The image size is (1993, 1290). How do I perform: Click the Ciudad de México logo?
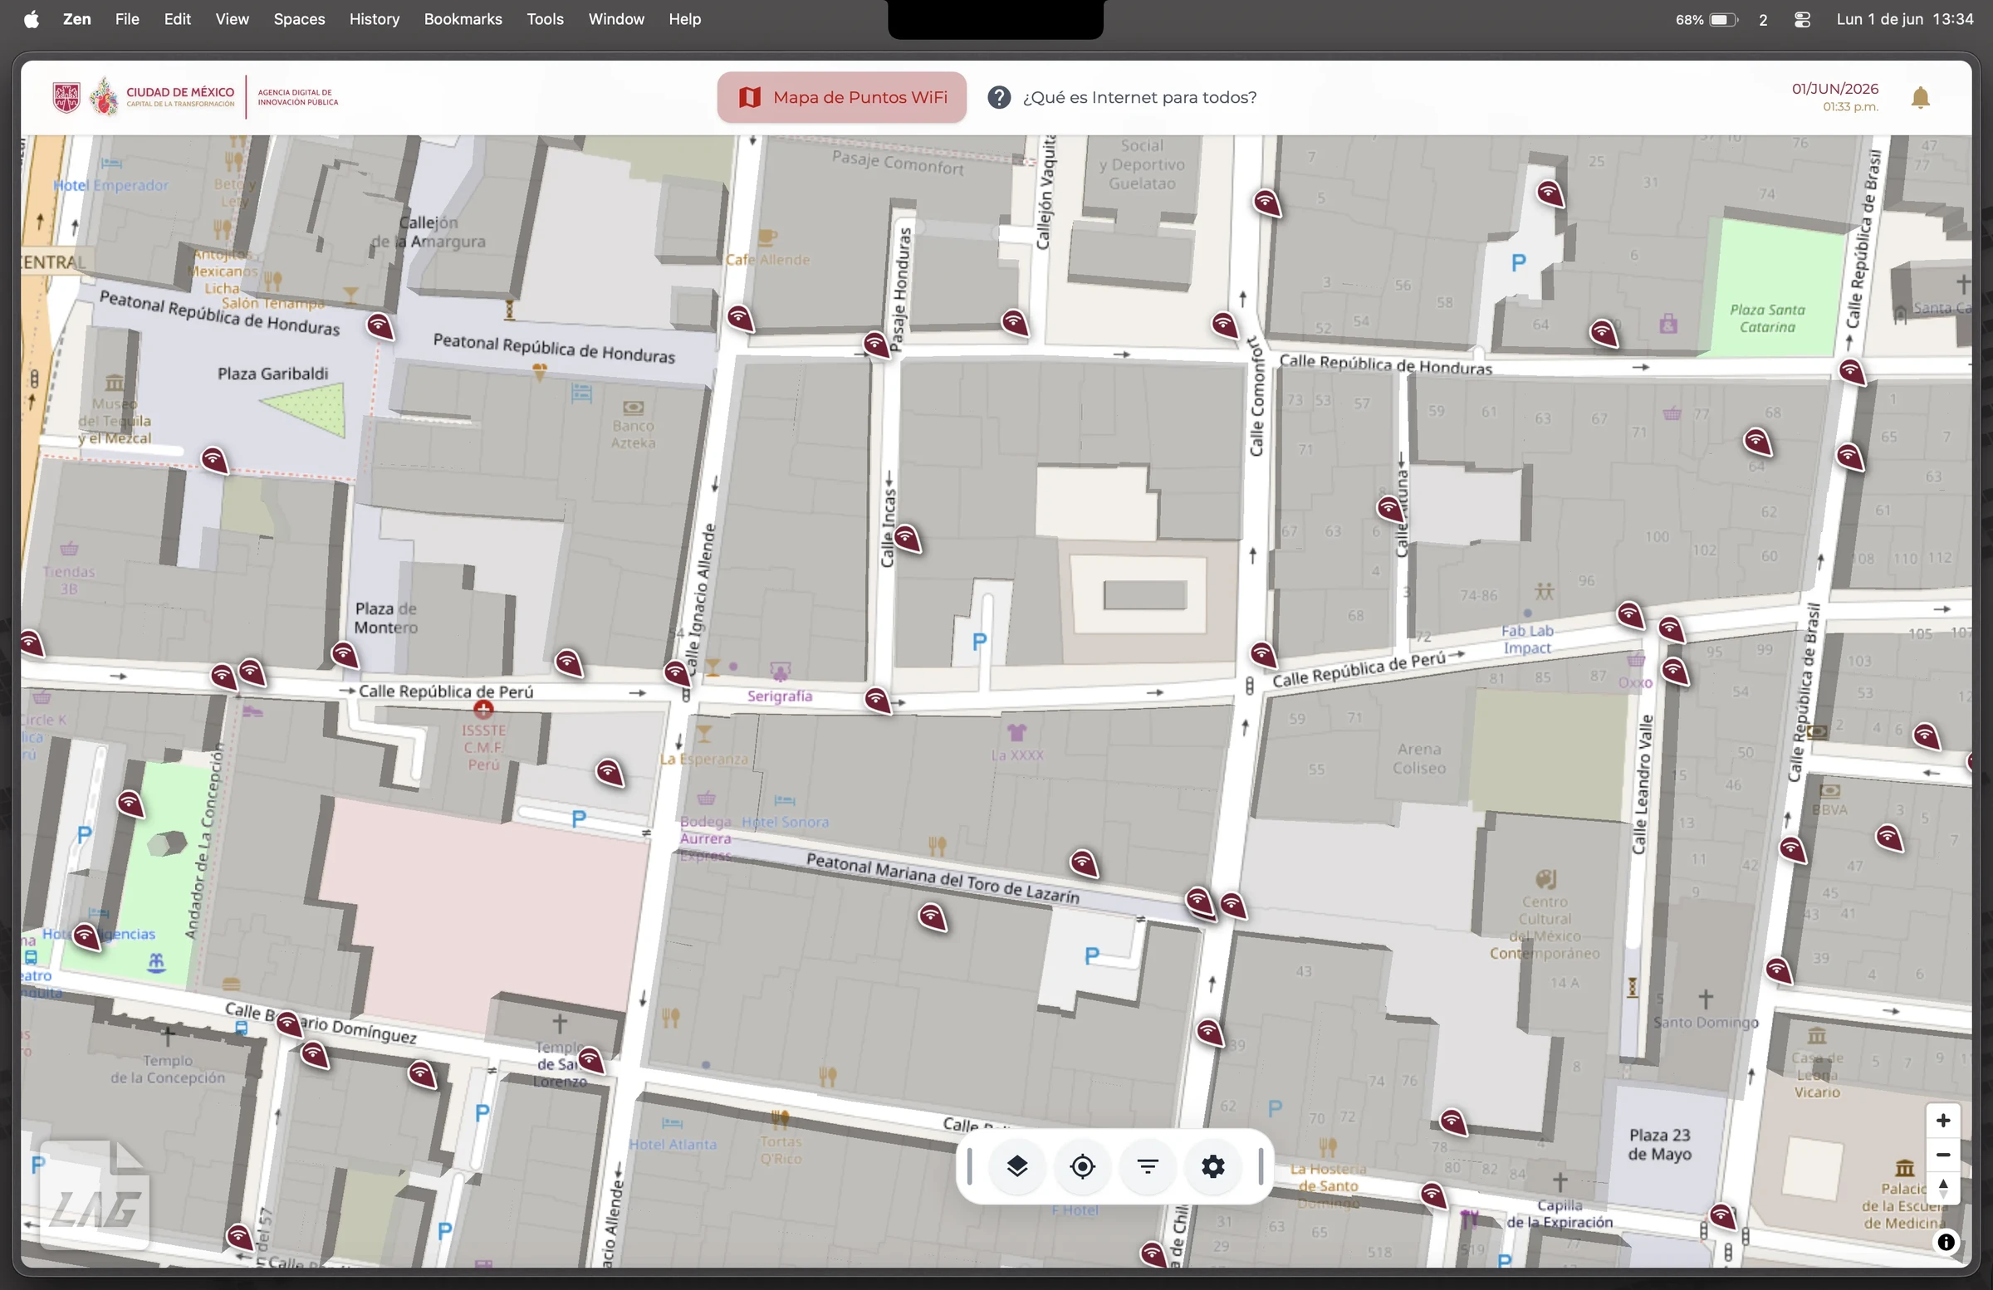tap(143, 97)
